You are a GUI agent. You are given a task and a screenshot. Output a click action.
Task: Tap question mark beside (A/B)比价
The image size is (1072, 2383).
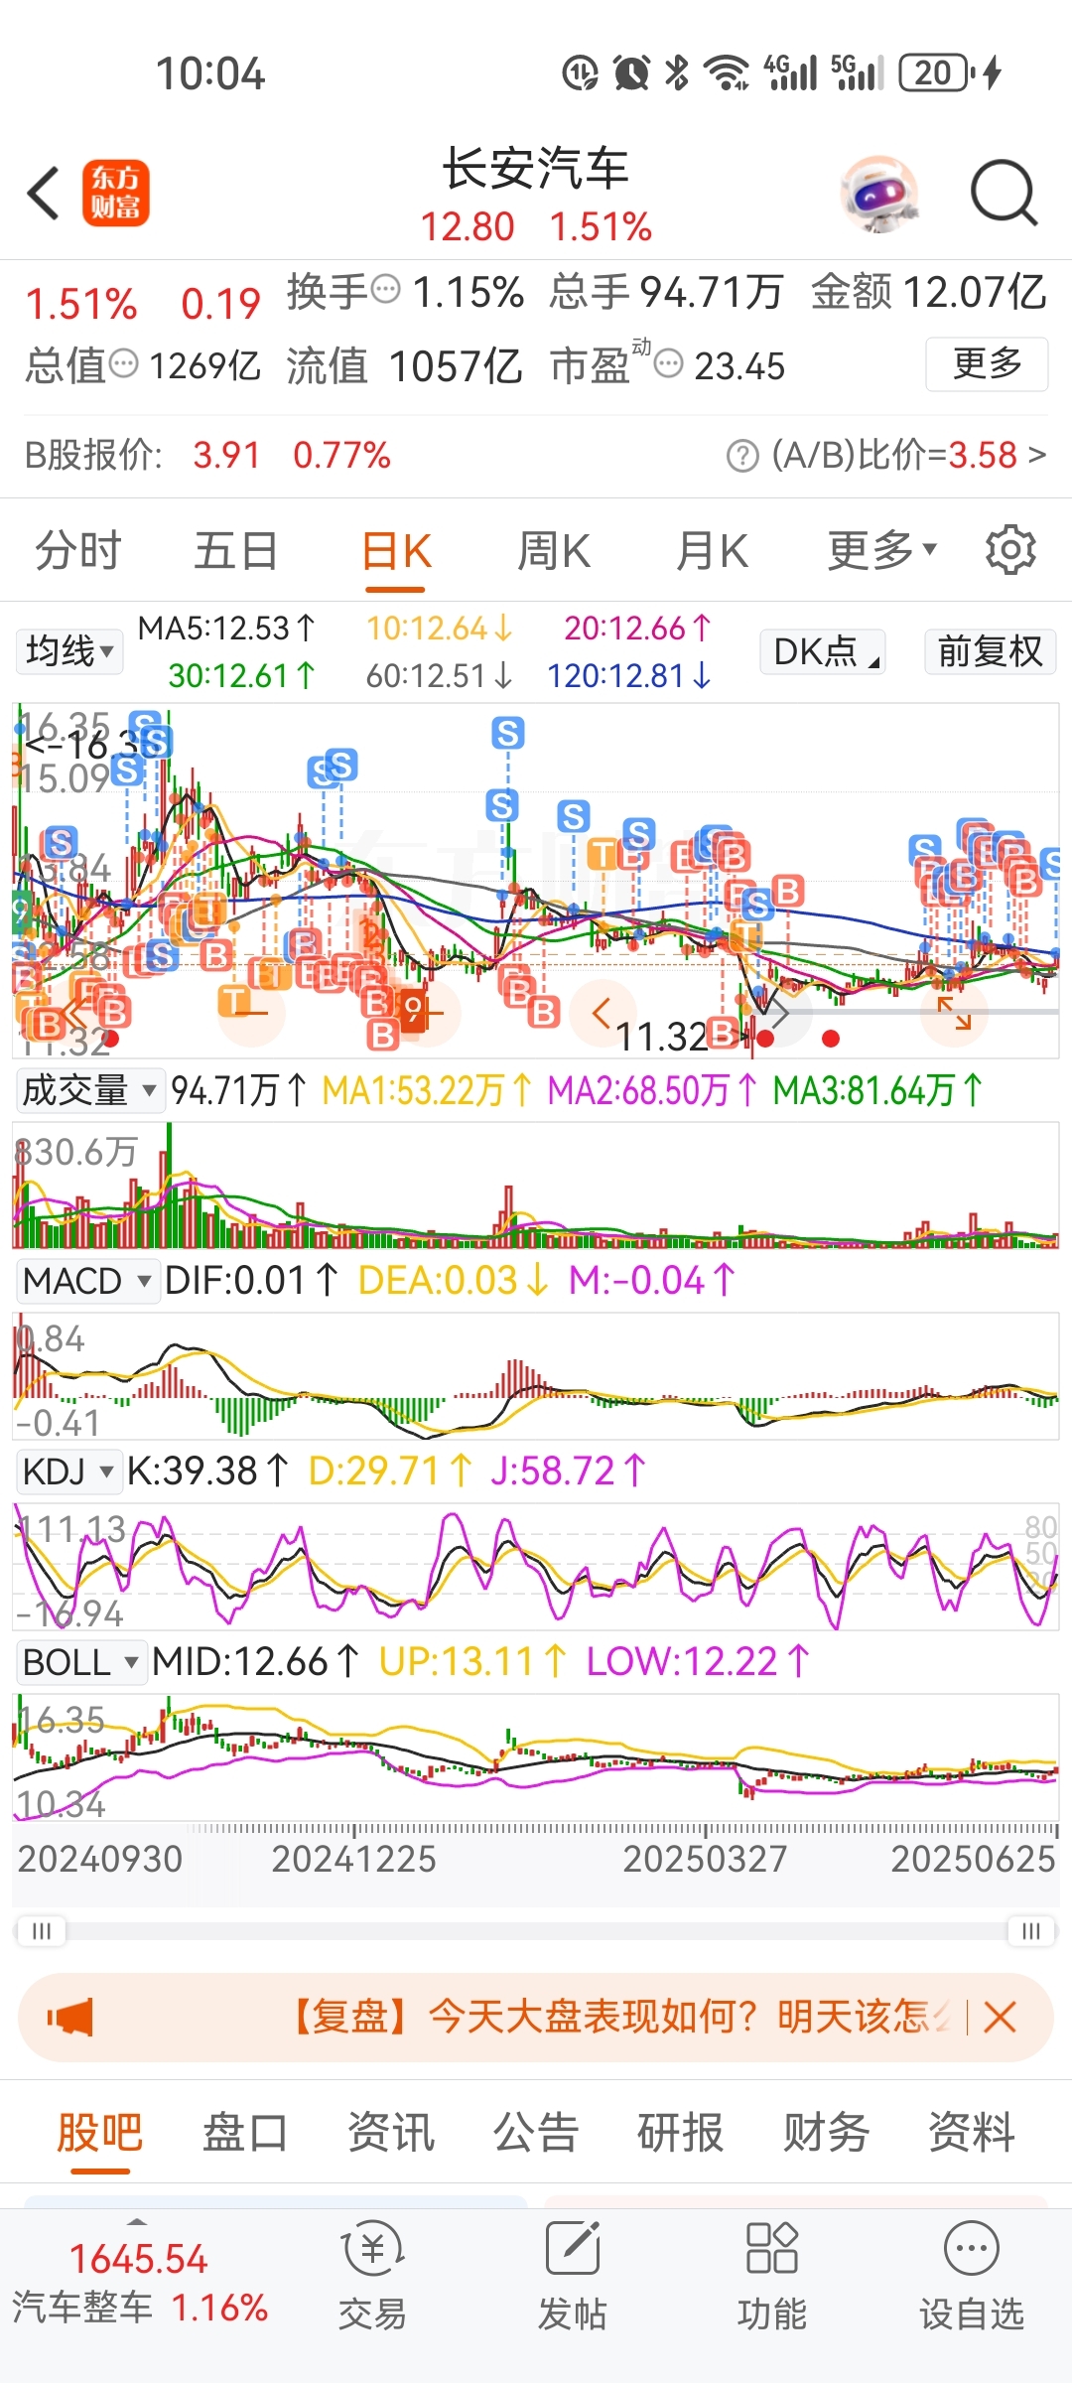(741, 456)
